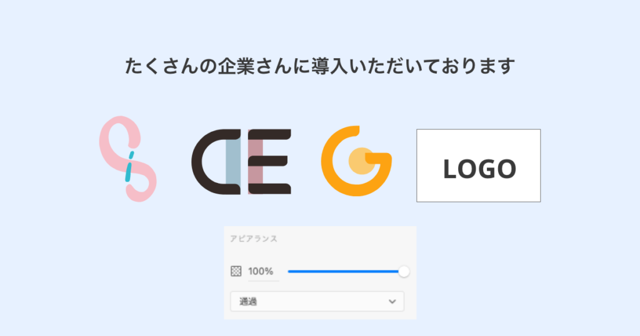This screenshot has width=640, height=336.
Task: Open the 通過 blend mode dropdown
Action: click(x=317, y=302)
